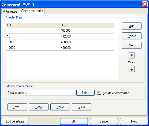Select the 412000 voltage cell
This screenshot has height=126, width=149.
(87, 36)
